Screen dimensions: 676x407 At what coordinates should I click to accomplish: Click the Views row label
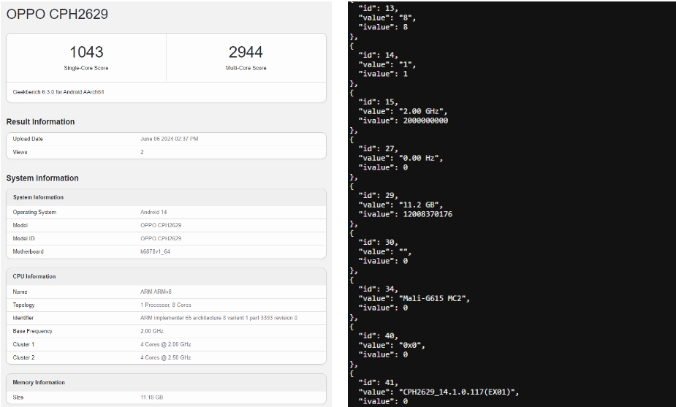tap(20, 152)
